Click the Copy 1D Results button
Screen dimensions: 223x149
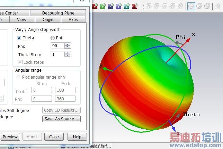pyautogui.click(x=61, y=110)
